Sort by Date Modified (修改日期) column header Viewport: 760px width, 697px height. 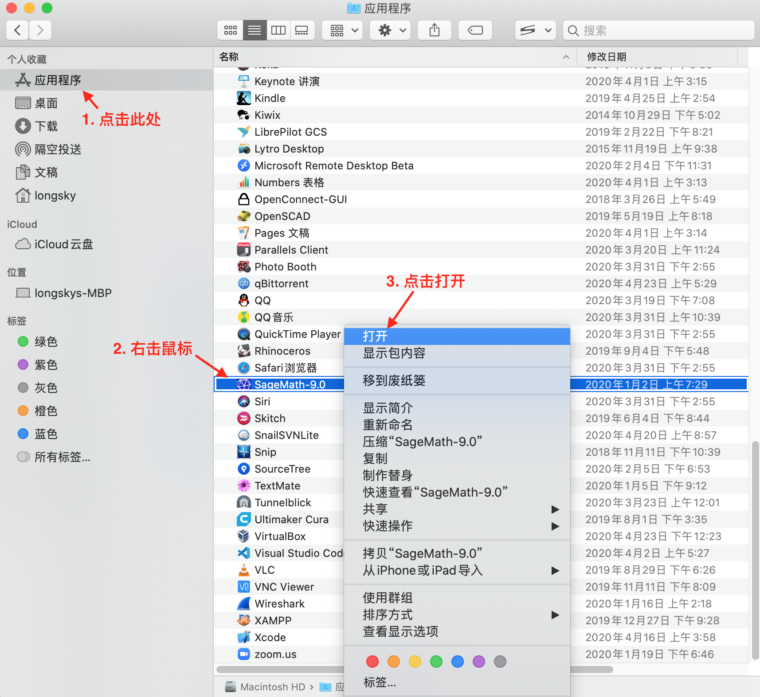click(x=657, y=57)
